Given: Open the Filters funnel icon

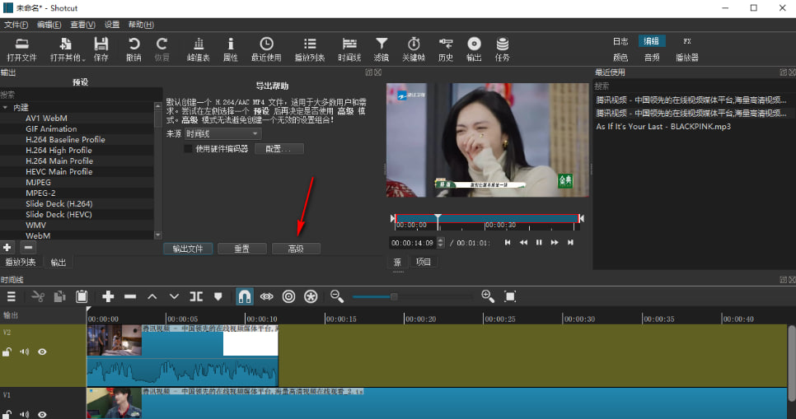Looking at the screenshot, I should click(x=381, y=44).
